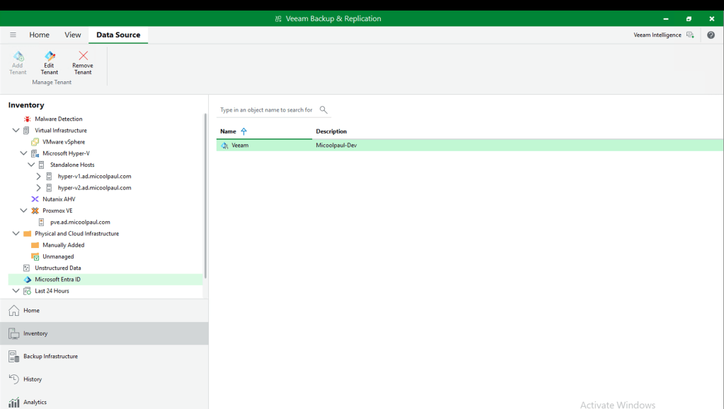Click the Last 24 Hours icon
Screen dimensions: 724x409
[27, 291]
